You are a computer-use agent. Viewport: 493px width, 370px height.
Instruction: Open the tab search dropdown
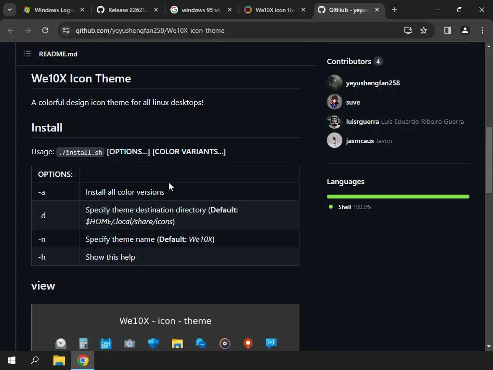tap(10, 10)
